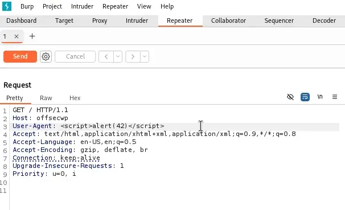The width and height of the screenshot is (345, 210).
Task: Open the Burp menu
Action: click(27, 6)
